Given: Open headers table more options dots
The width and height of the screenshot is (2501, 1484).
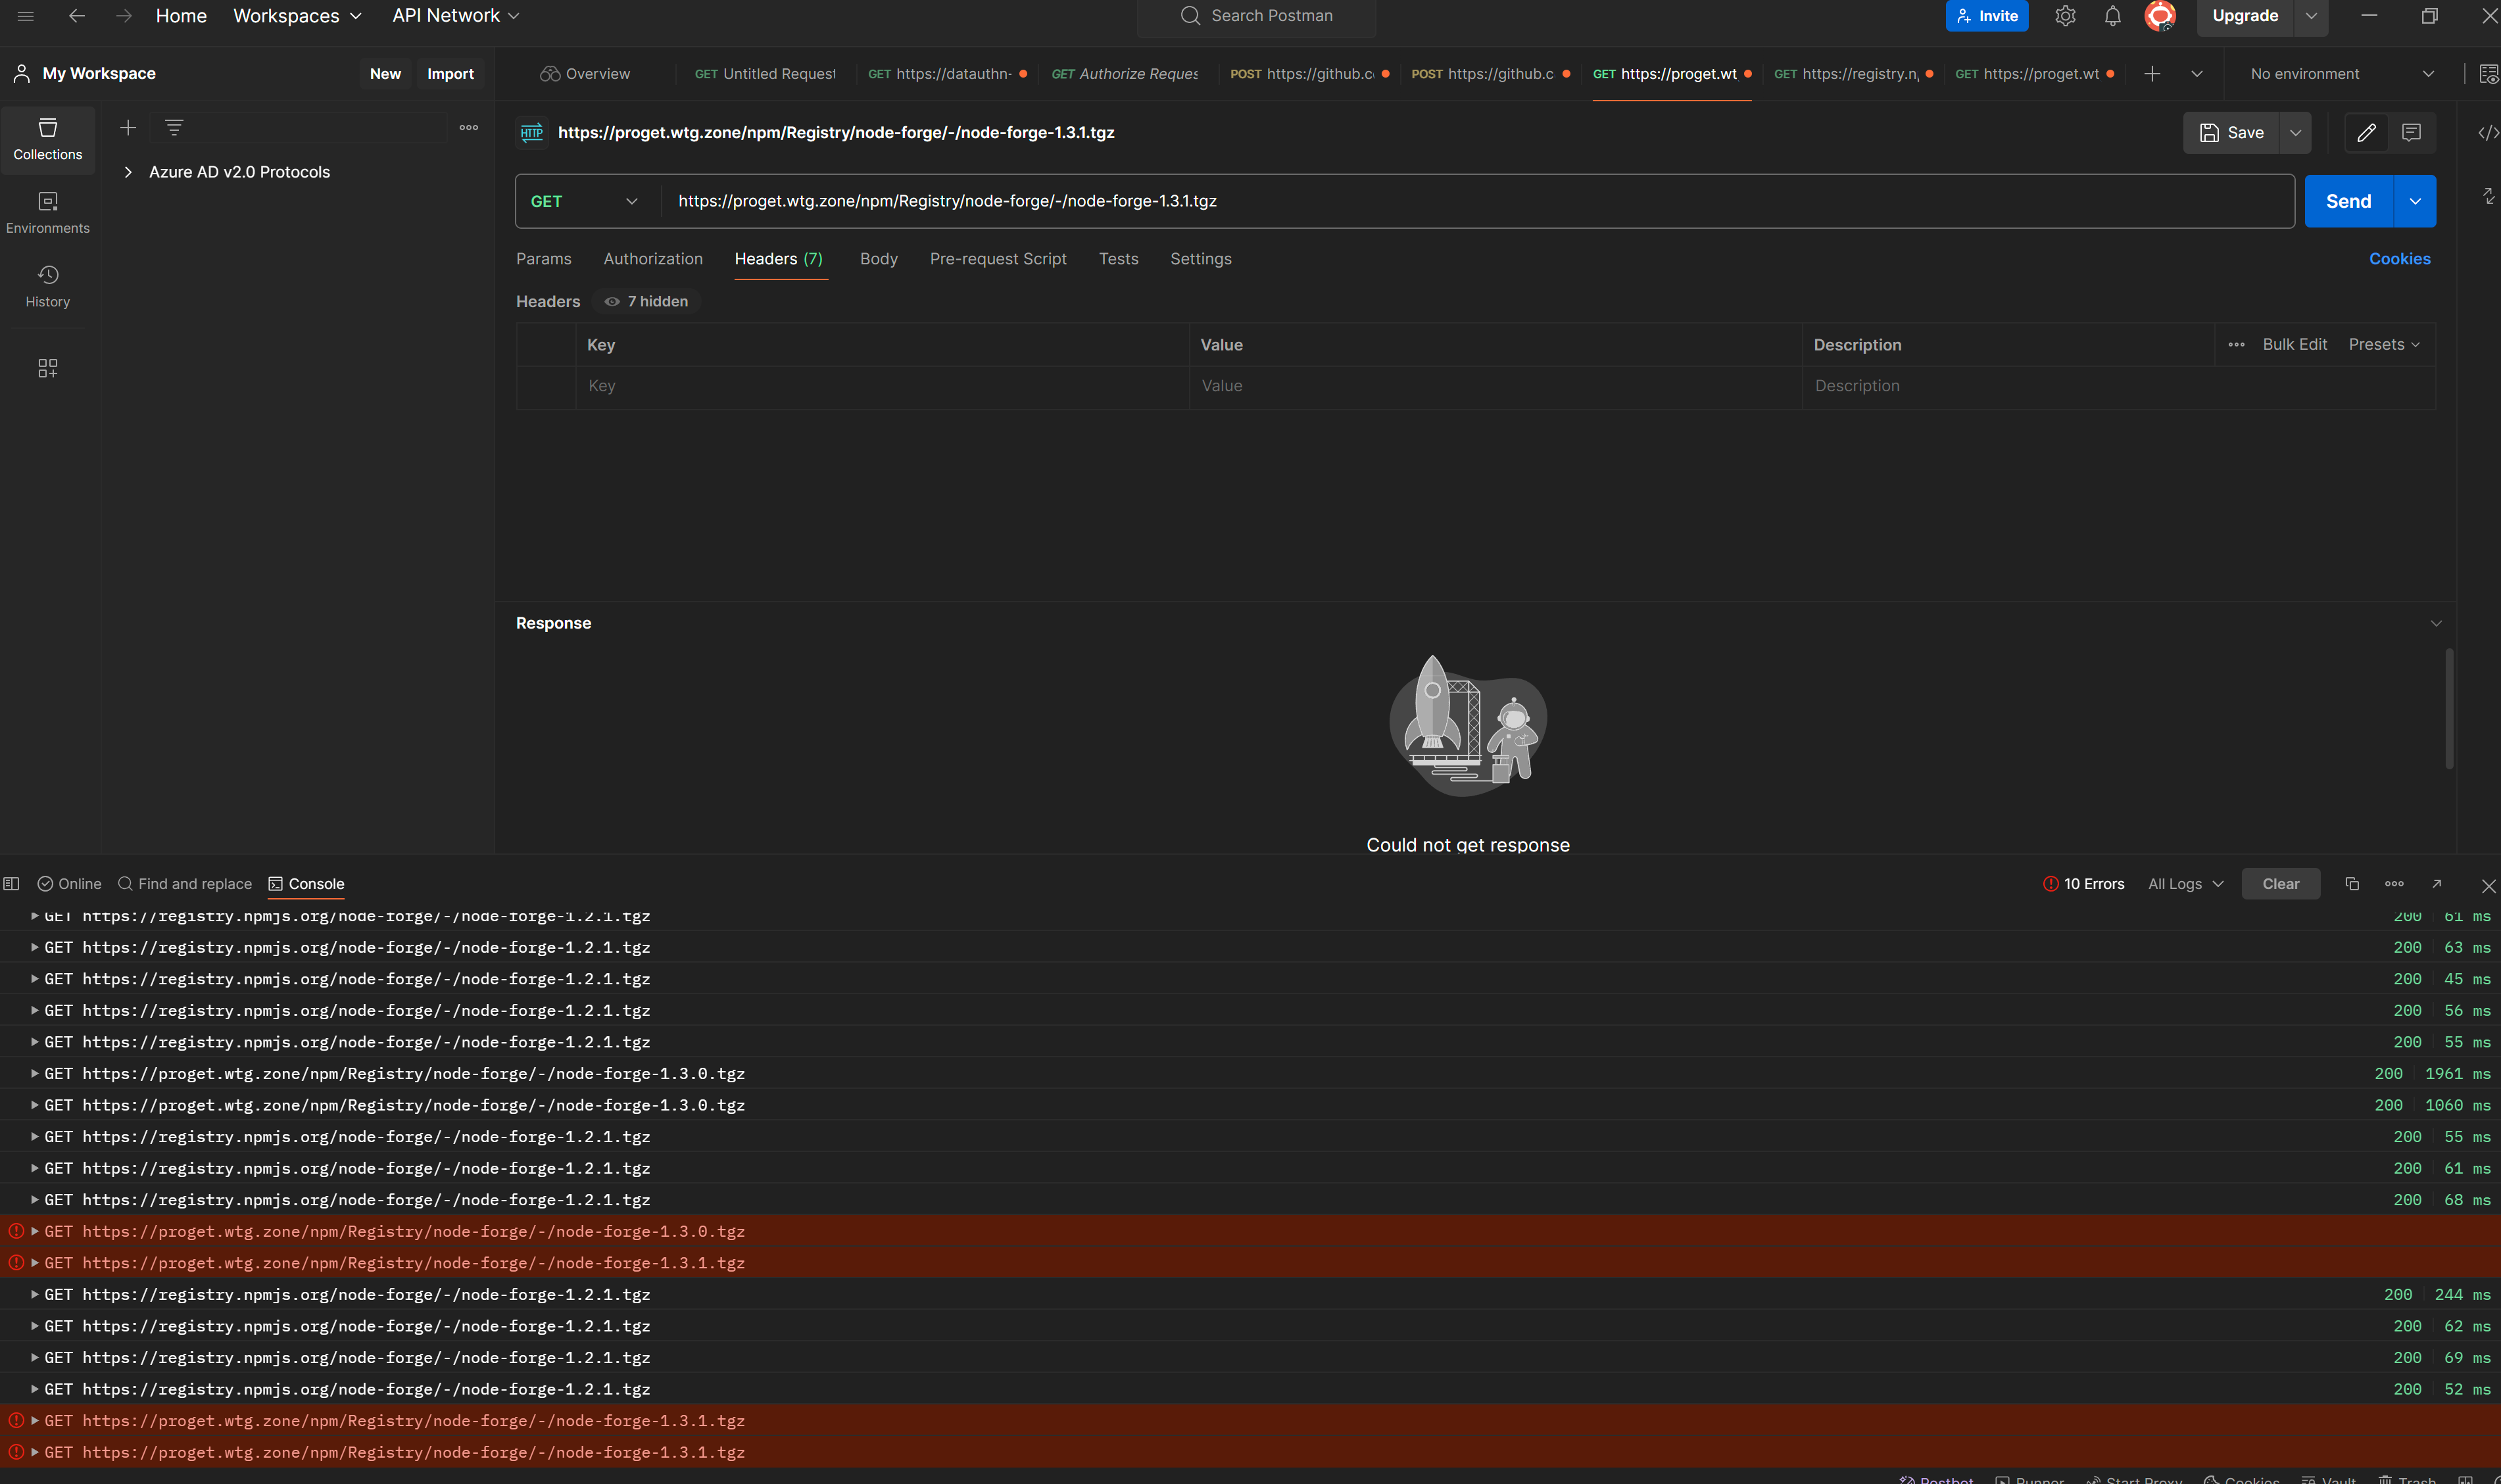Looking at the screenshot, I should [2236, 345].
